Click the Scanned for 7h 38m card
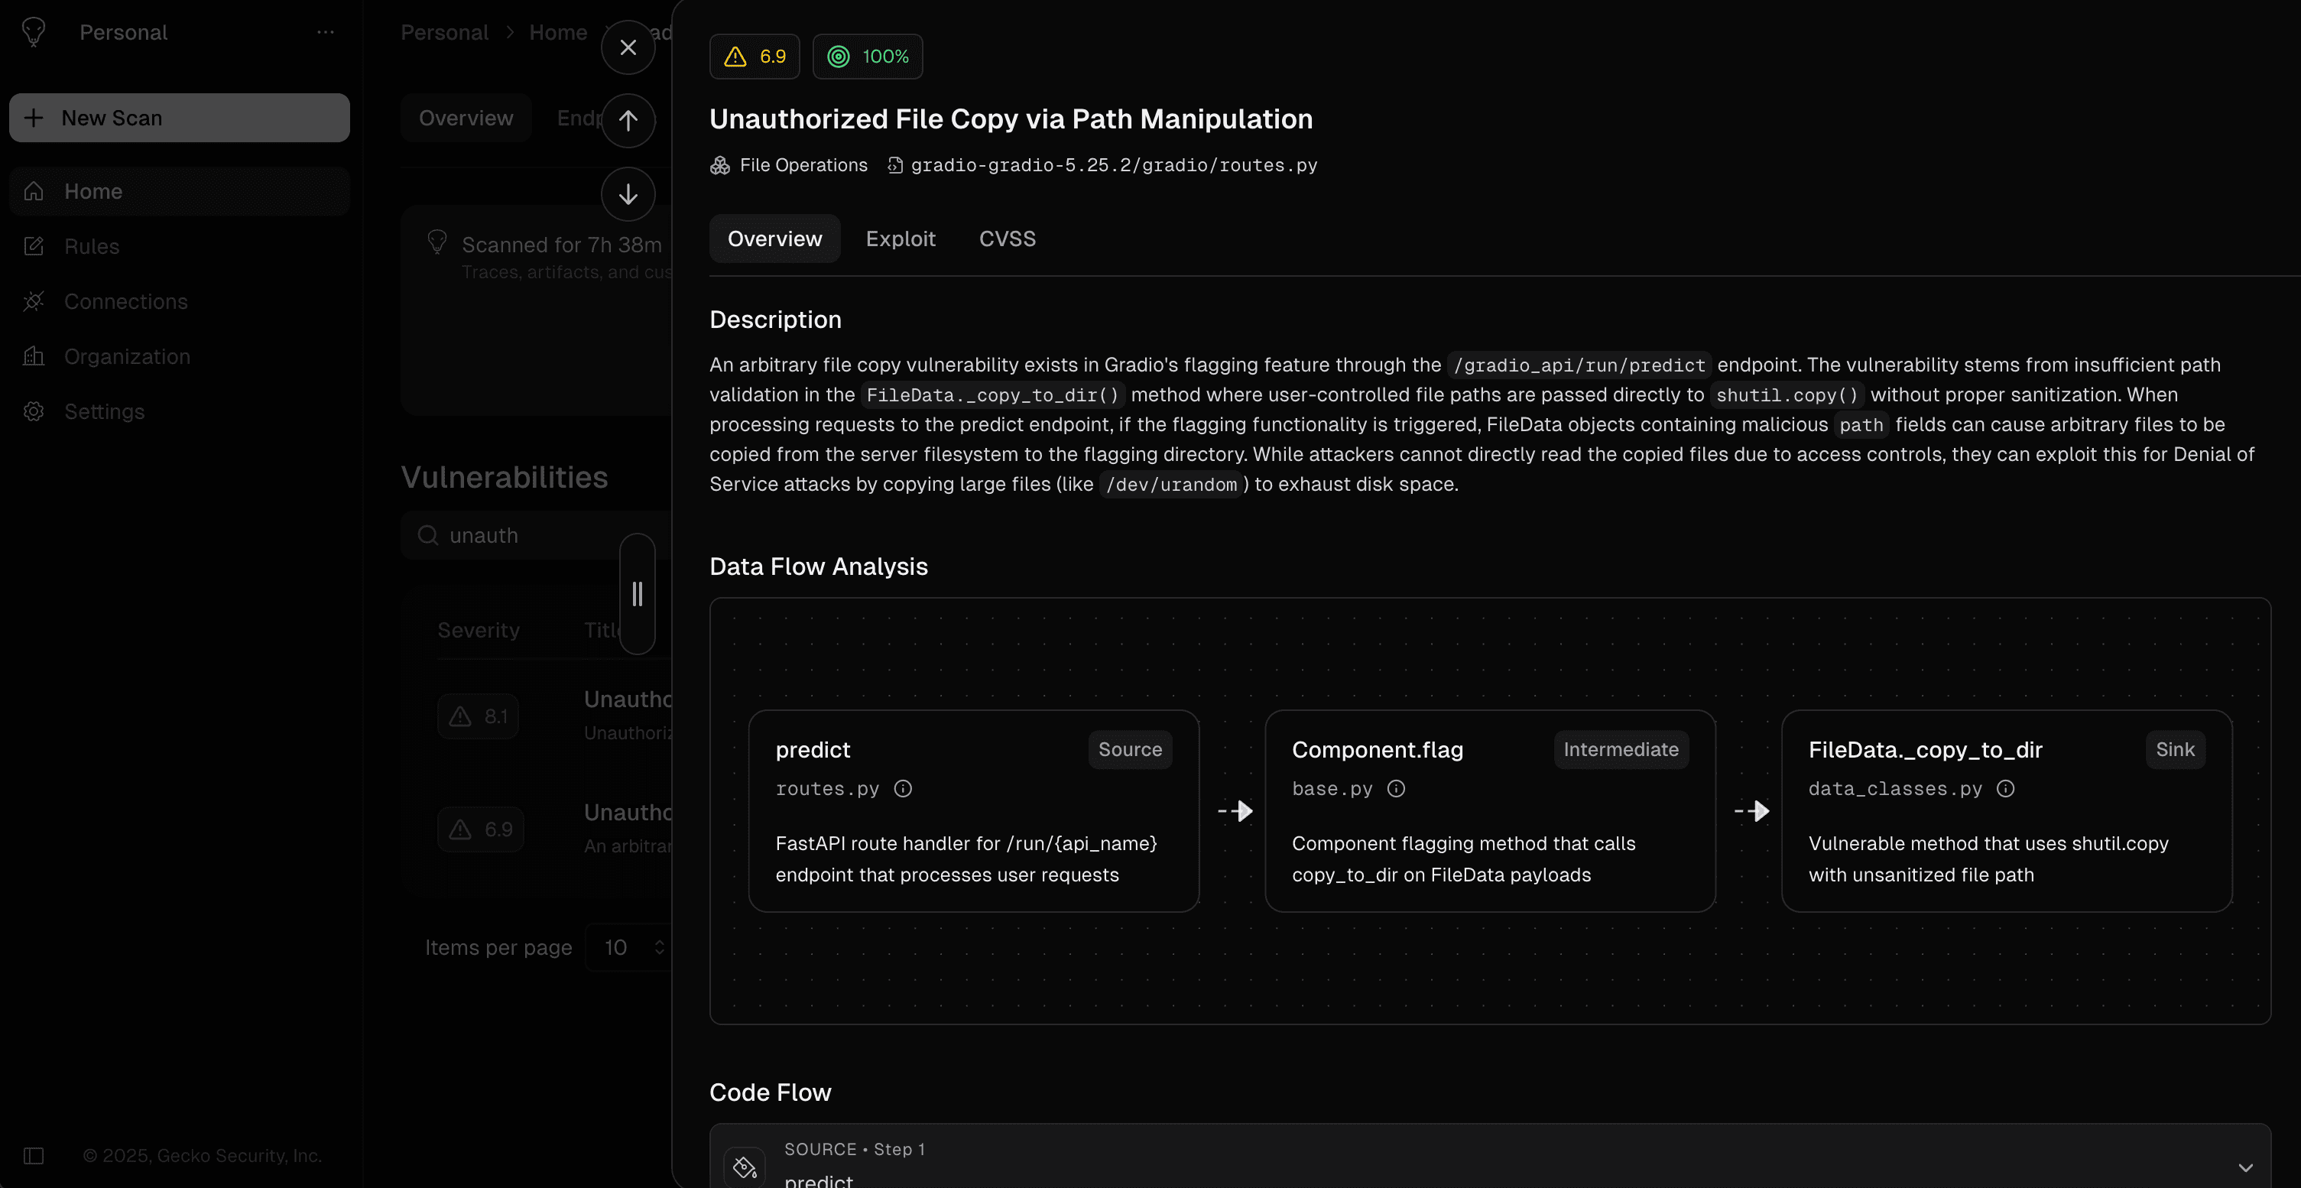Image resolution: width=2301 pixels, height=1188 pixels. [x=536, y=310]
